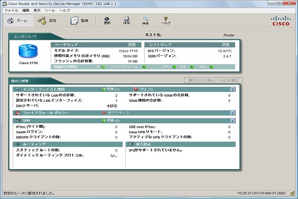Click the SDM version value 2.4.1
The width and height of the screenshot is (298, 199).
tap(227, 56)
